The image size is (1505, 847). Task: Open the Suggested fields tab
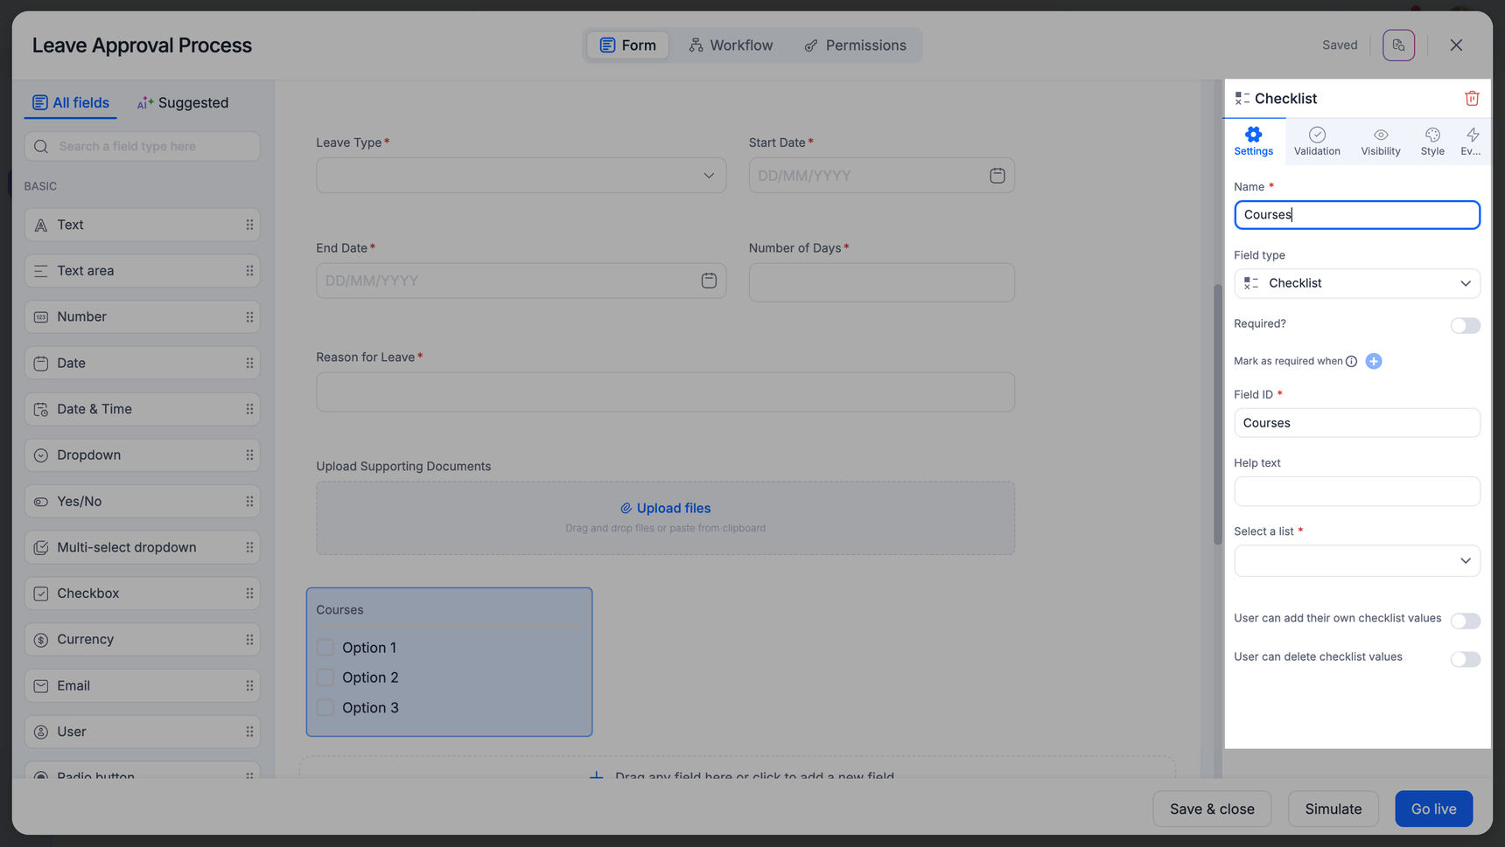183,103
